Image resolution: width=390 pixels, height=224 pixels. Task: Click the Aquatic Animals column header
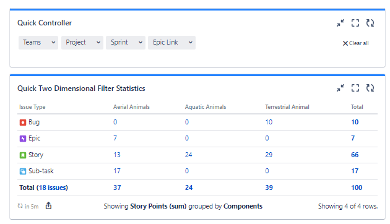206,107
